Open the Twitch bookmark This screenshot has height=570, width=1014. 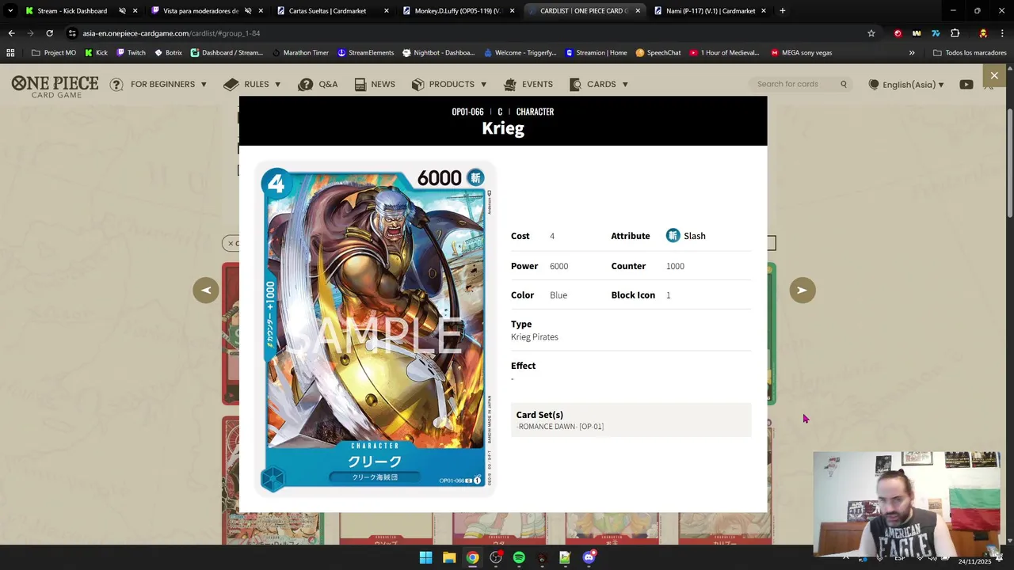click(131, 53)
